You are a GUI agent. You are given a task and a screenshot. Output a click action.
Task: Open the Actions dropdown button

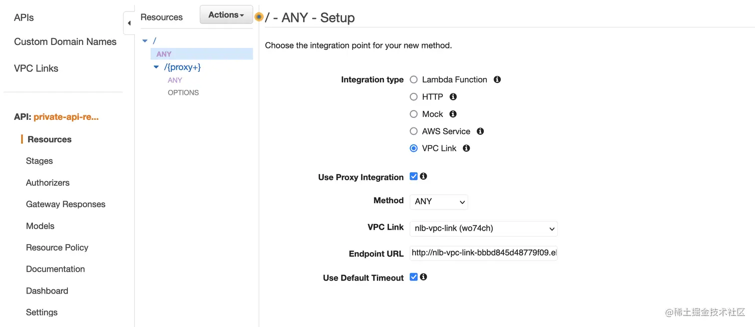coord(226,15)
